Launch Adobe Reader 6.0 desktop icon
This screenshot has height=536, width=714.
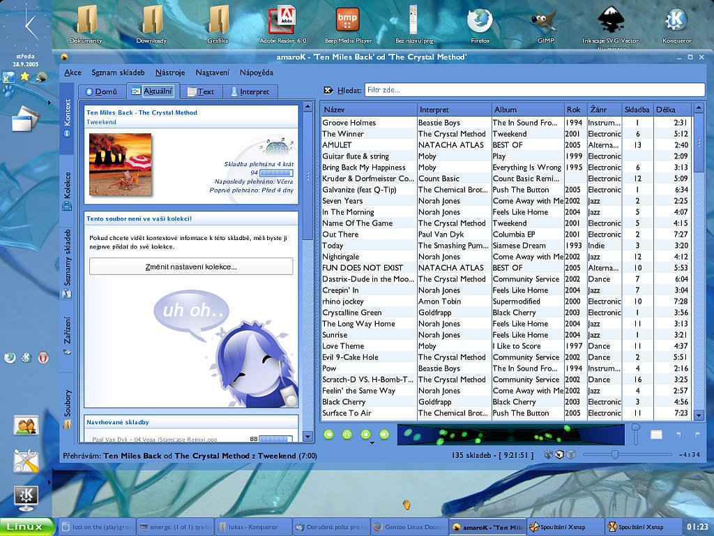pyautogui.click(x=283, y=25)
